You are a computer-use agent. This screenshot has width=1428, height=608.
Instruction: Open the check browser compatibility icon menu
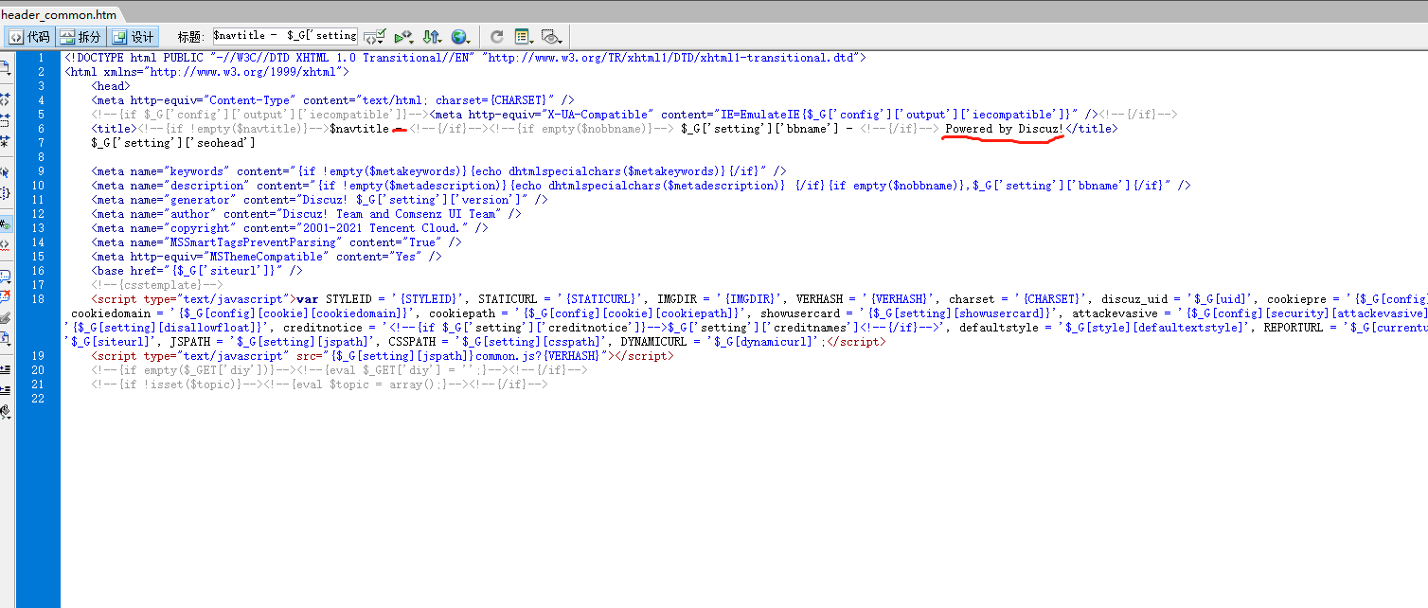coord(374,37)
